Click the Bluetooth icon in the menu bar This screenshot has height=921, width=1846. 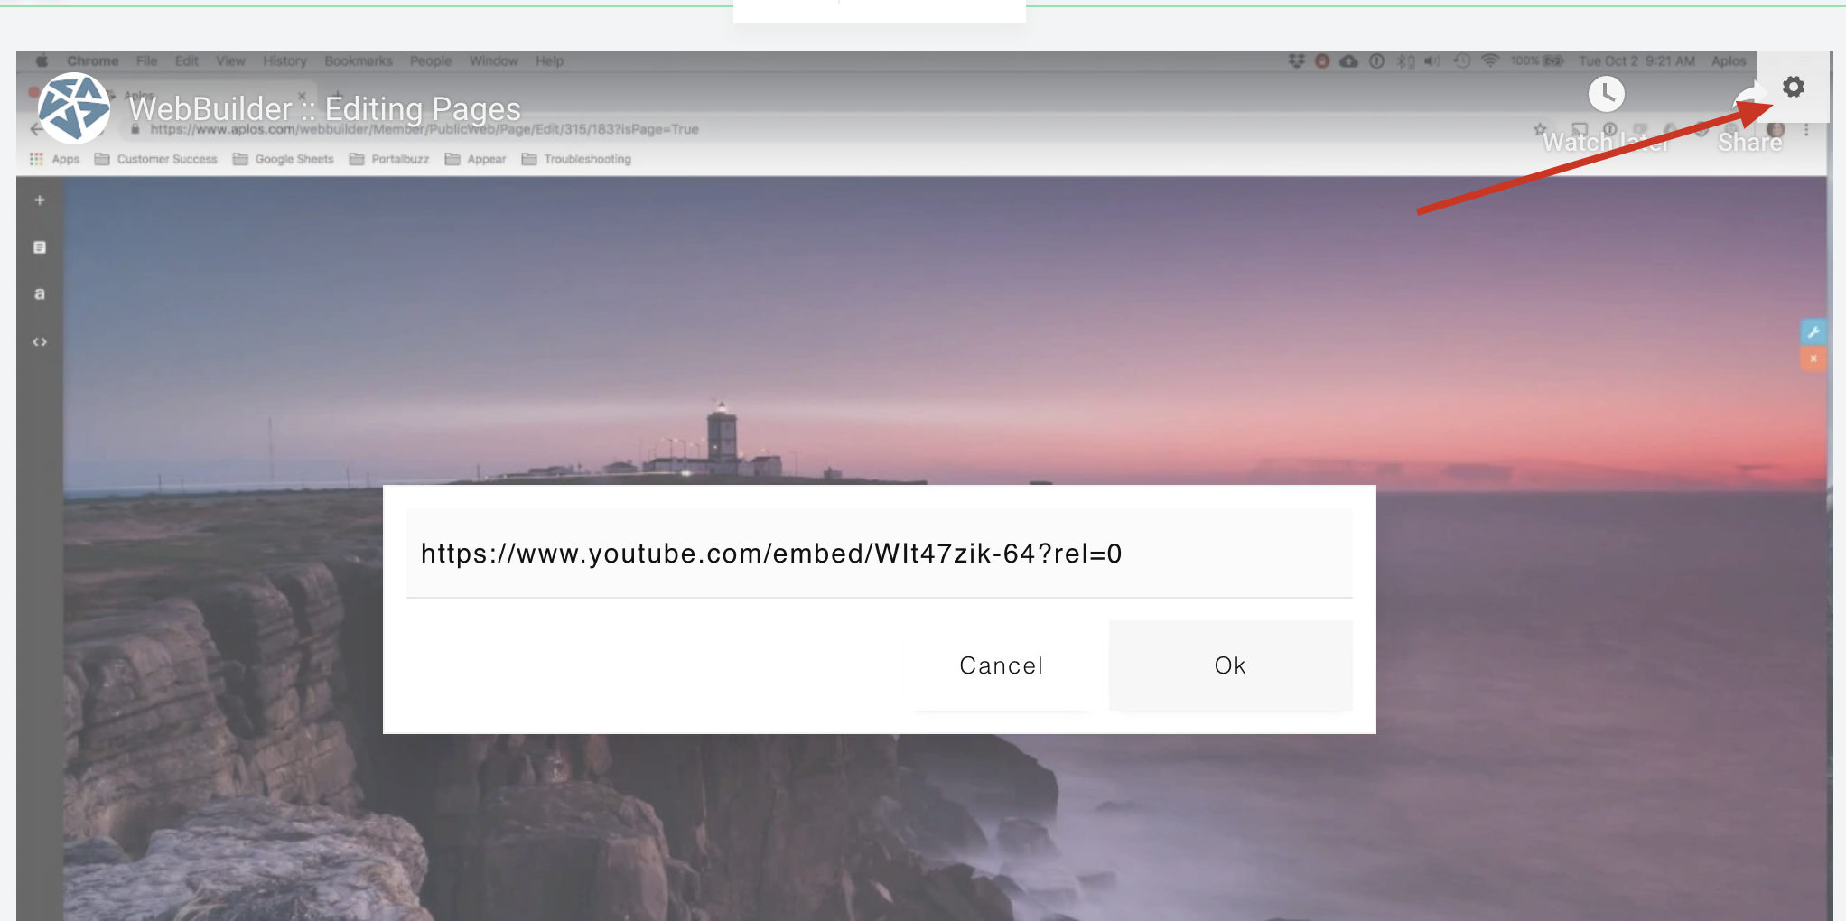coord(1405,60)
